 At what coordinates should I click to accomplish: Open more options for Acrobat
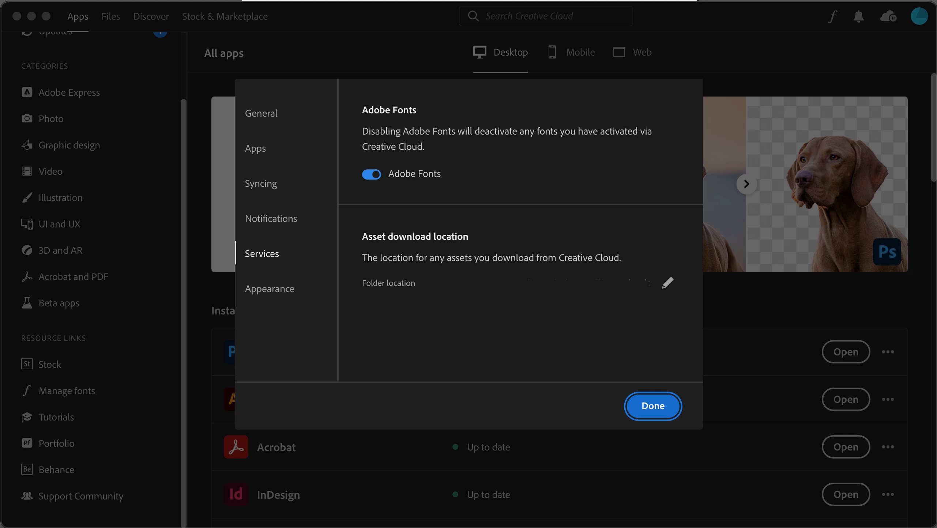click(x=888, y=447)
